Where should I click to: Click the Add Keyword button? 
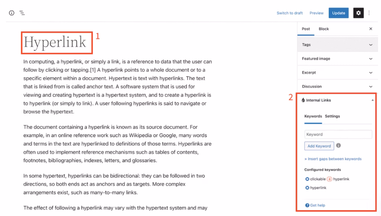[x=319, y=146]
